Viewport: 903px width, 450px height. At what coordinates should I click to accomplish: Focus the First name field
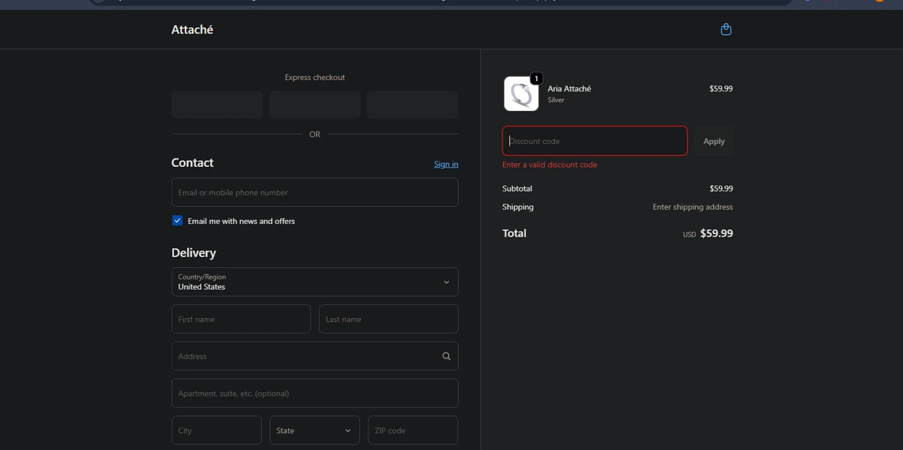pyautogui.click(x=241, y=319)
